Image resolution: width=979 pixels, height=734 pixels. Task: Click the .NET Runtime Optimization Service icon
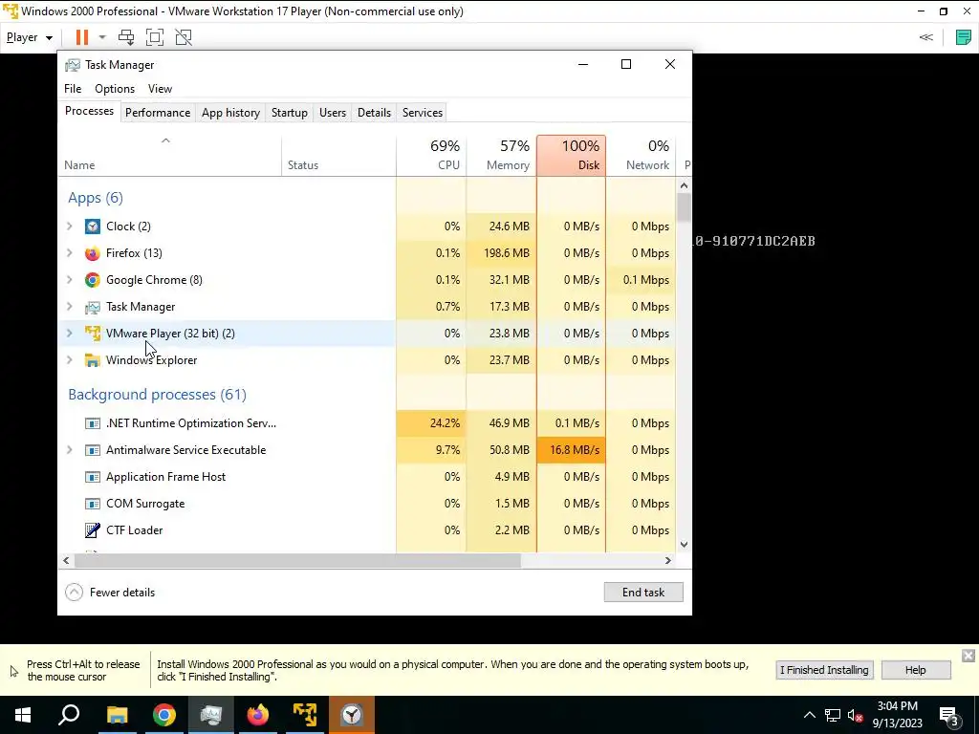point(93,423)
